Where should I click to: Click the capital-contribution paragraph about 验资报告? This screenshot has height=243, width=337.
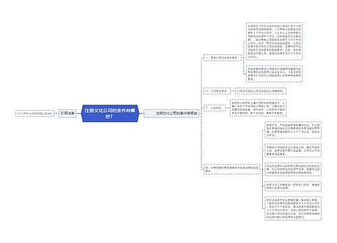(293, 169)
